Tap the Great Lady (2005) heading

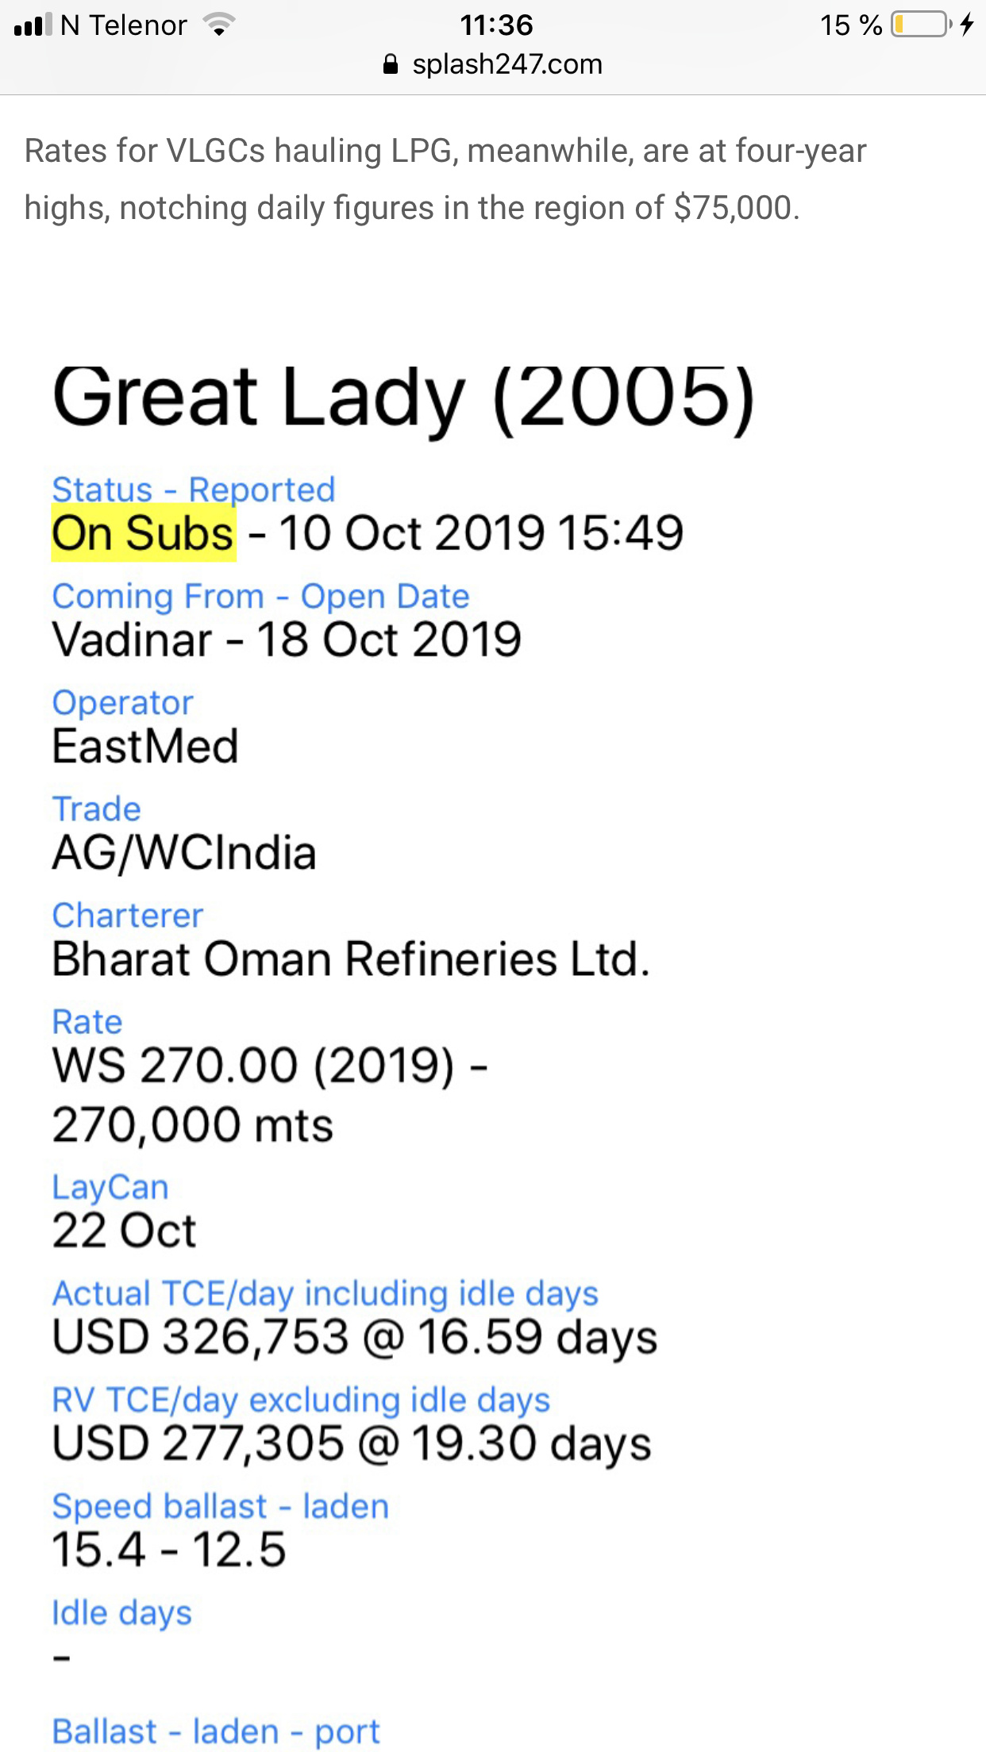(x=403, y=398)
